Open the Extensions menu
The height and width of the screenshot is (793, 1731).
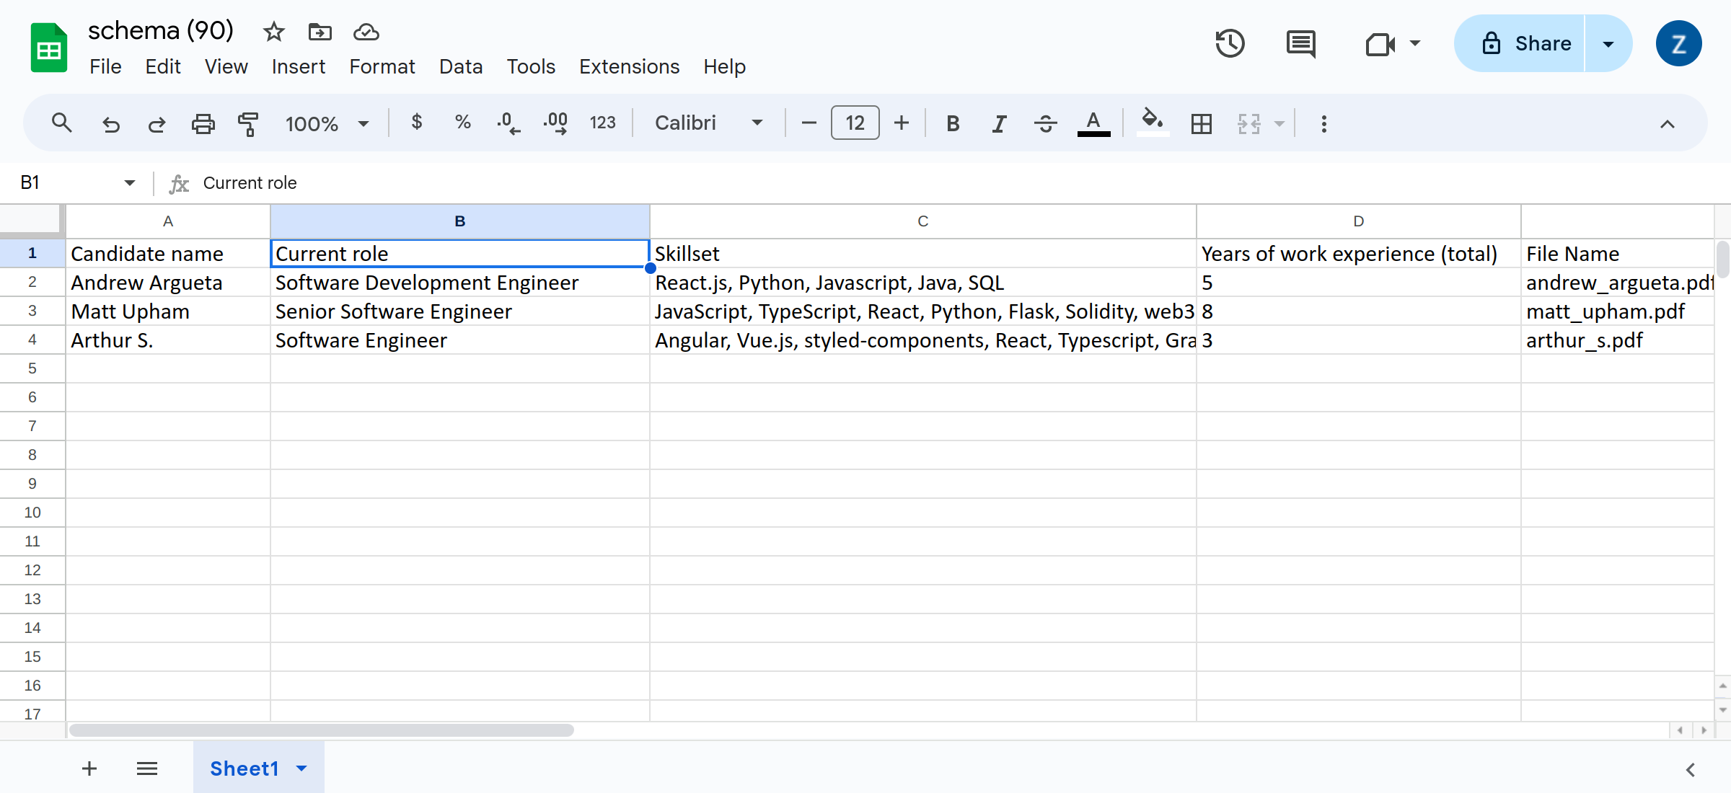(x=629, y=66)
